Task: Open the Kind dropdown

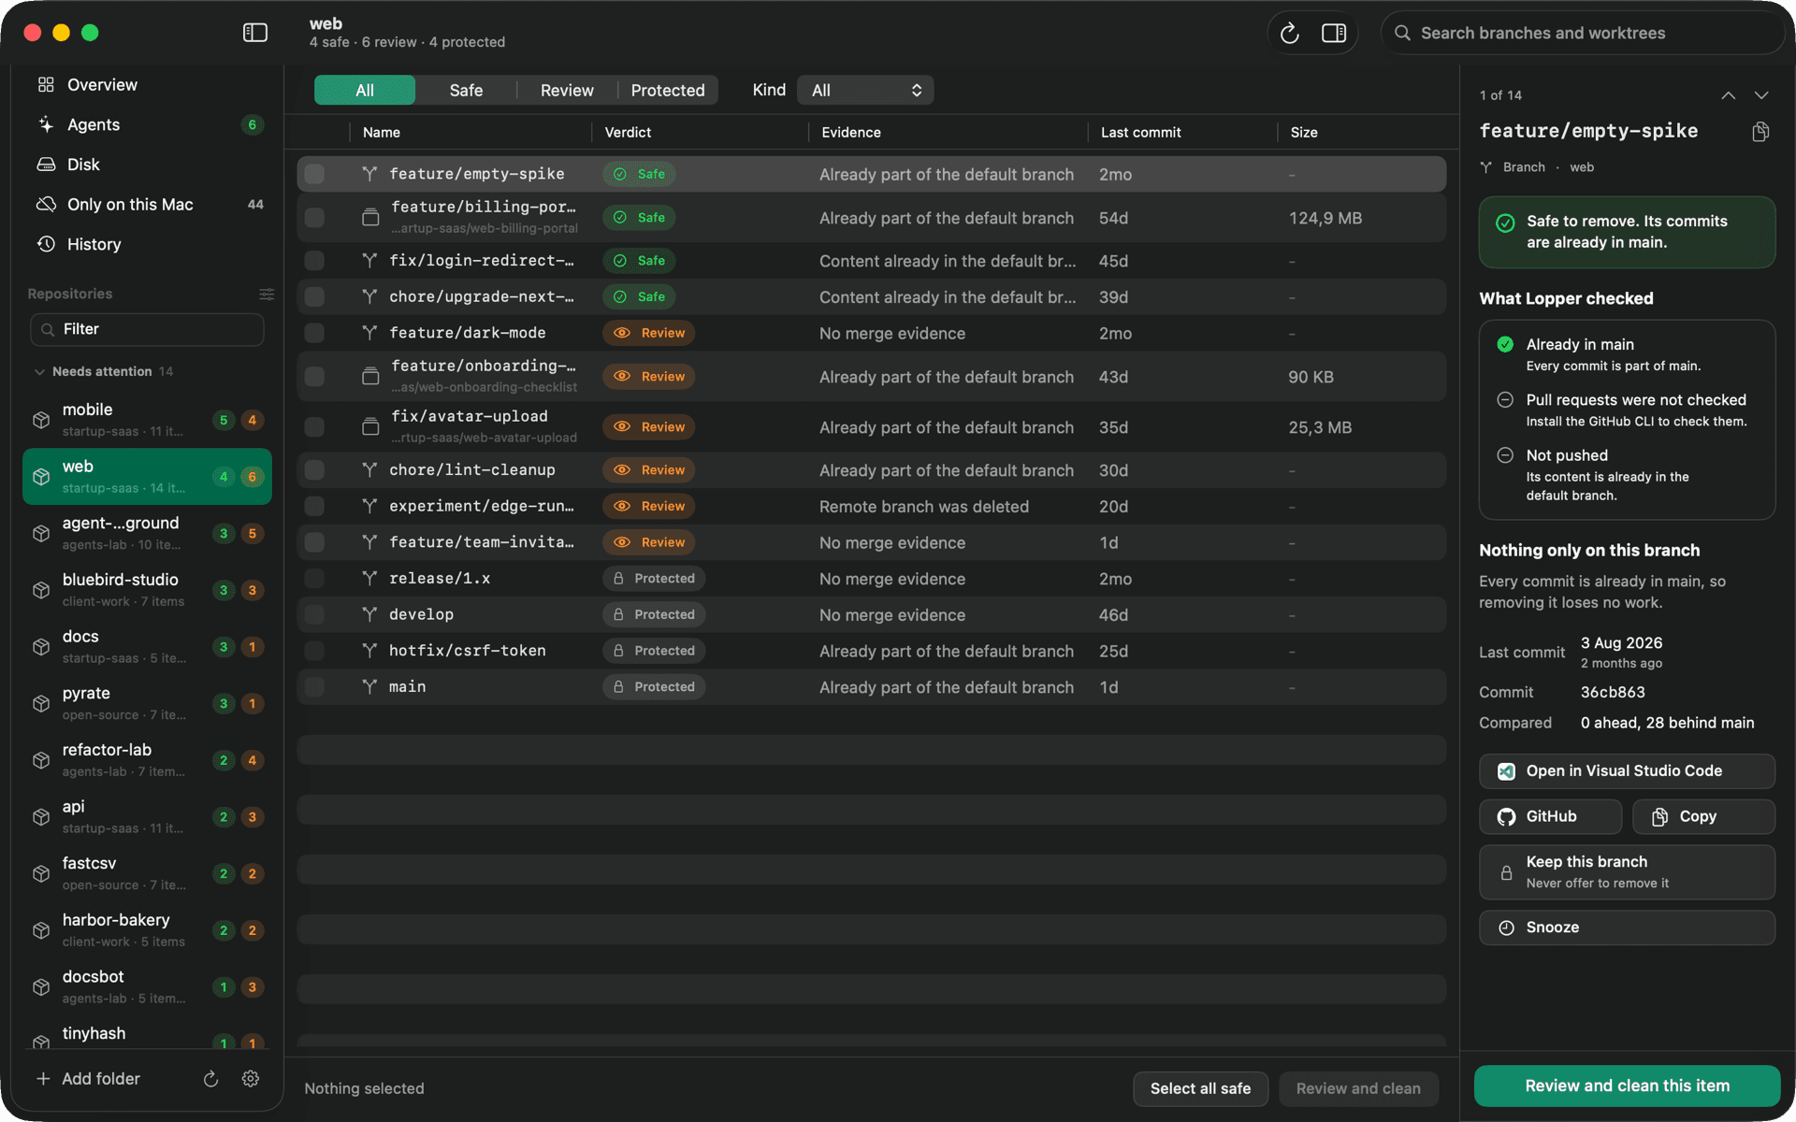Action: [865, 91]
